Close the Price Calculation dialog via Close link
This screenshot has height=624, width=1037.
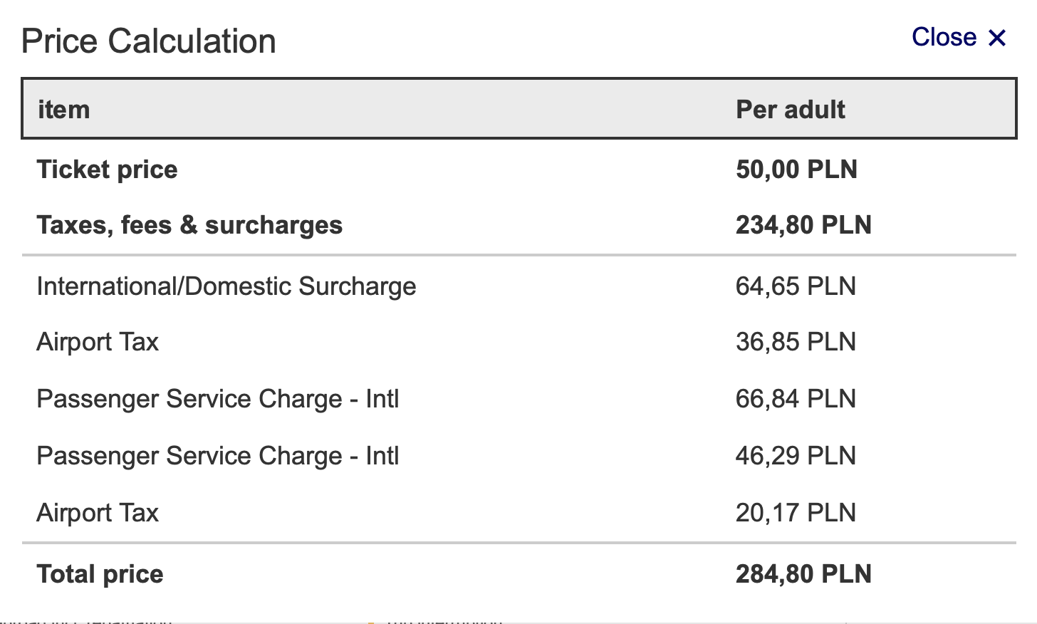coord(959,37)
